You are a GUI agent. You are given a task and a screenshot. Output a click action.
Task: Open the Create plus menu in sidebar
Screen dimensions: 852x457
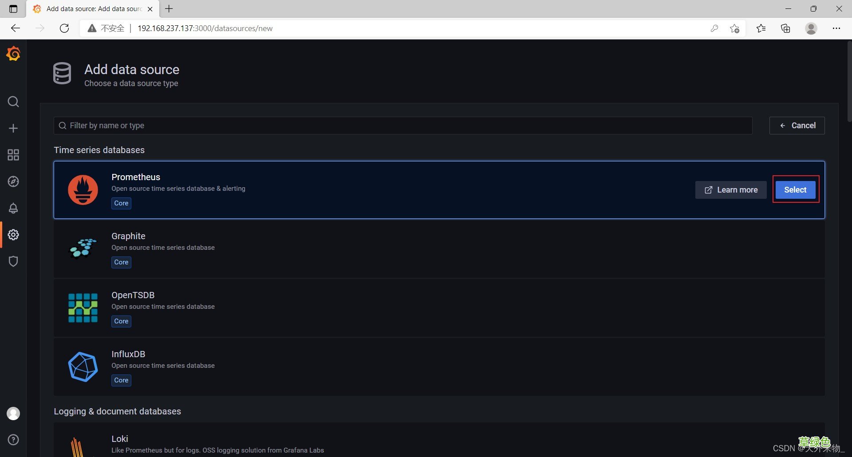coord(13,128)
